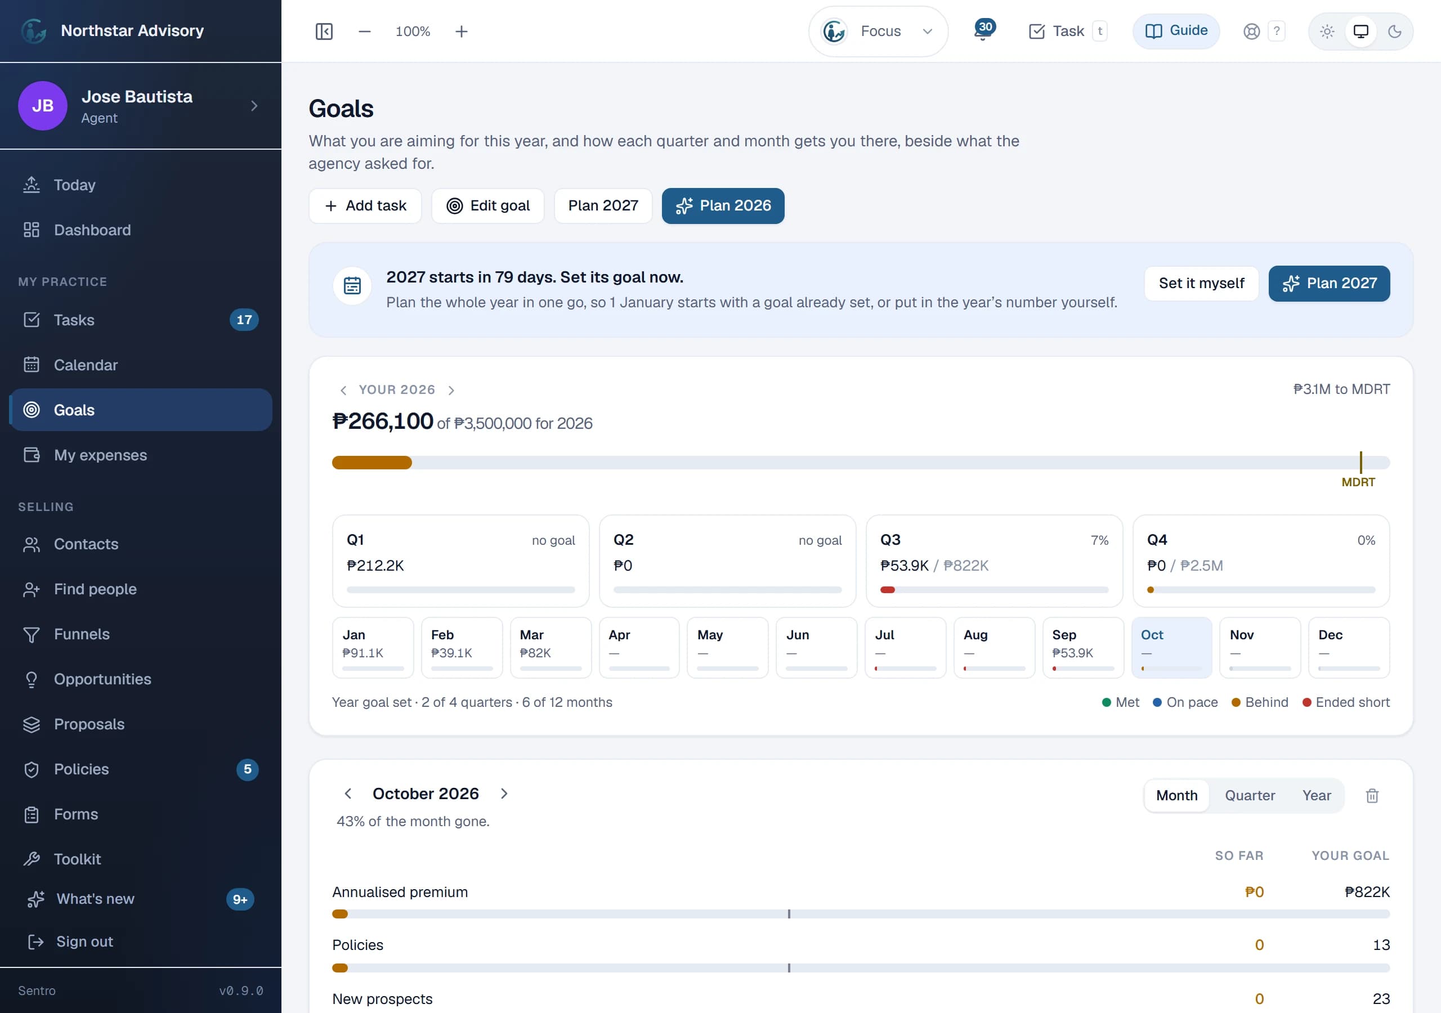
Task: Open Find people page
Action: (141, 589)
